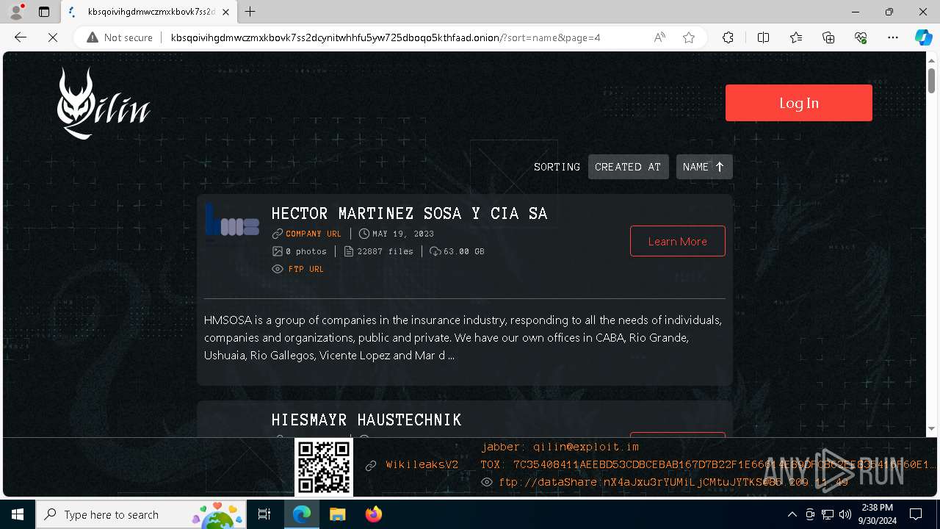This screenshot has height=529, width=940.
Task: Click the Hector Martinez Sosa company logo
Action: coord(232,220)
